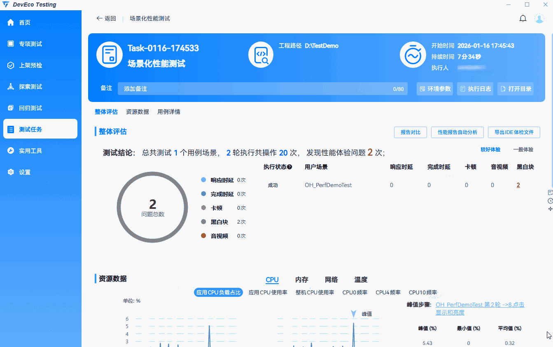Open the OH_PerfDemoTest 第2轮 peak step link
Viewport: 553px width, 347px height.
click(480, 309)
